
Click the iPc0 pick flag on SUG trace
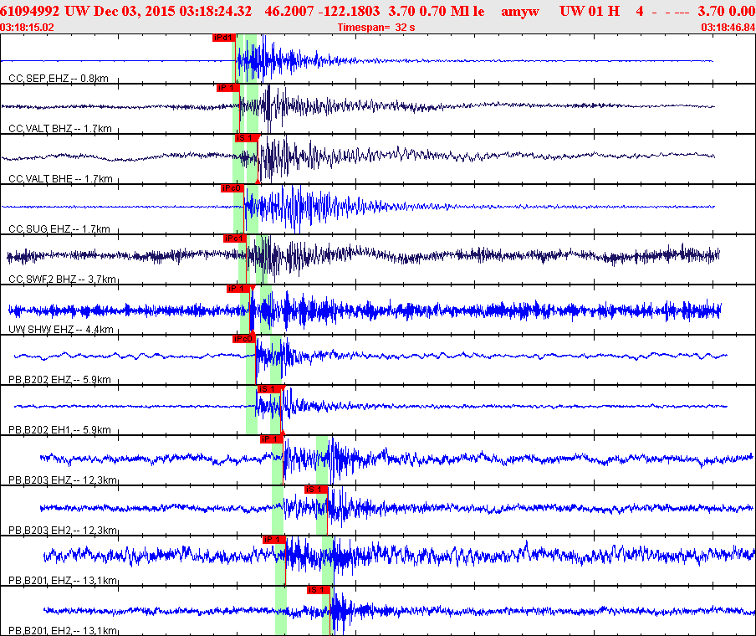click(x=232, y=188)
